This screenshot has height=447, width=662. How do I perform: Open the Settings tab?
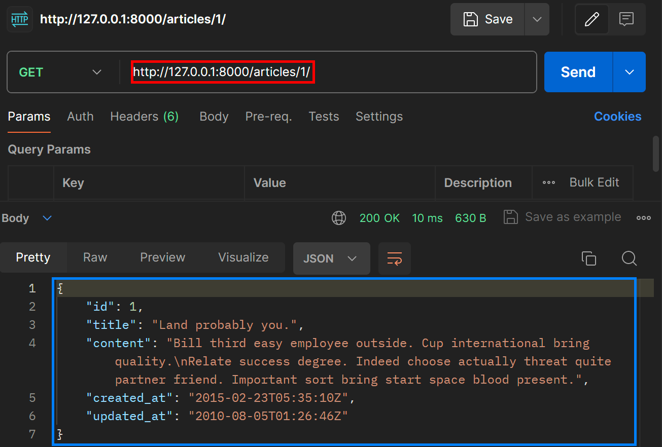379,117
